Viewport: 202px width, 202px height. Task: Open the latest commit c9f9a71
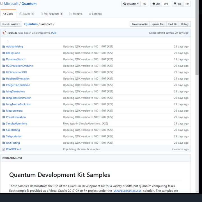[170, 33]
